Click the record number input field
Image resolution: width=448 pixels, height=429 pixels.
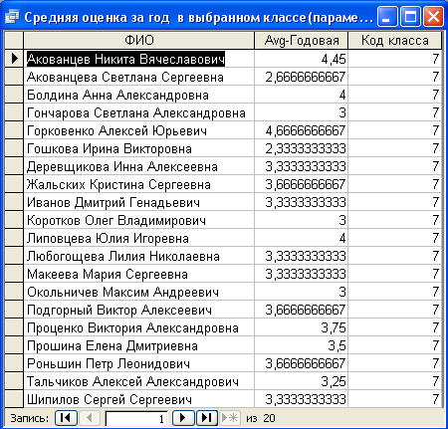[136, 418]
